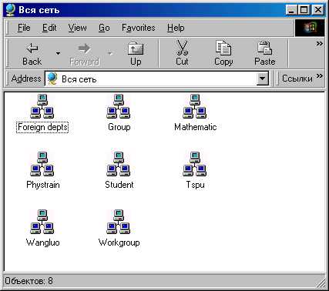
Task: Select the Student network icon
Action: pyautogui.click(x=119, y=164)
